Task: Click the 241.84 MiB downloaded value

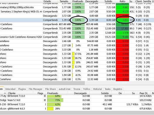Action: [92, 54]
